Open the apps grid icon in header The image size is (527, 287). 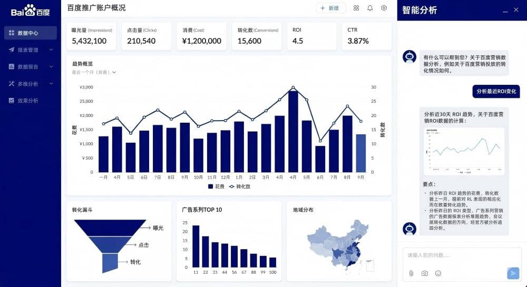[356, 8]
